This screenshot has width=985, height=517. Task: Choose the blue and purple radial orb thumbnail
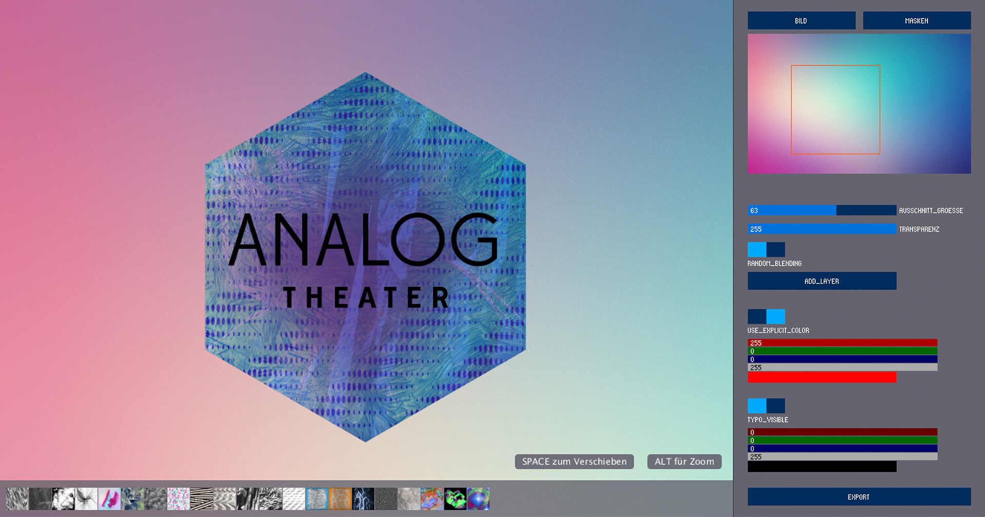coord(479,499)
